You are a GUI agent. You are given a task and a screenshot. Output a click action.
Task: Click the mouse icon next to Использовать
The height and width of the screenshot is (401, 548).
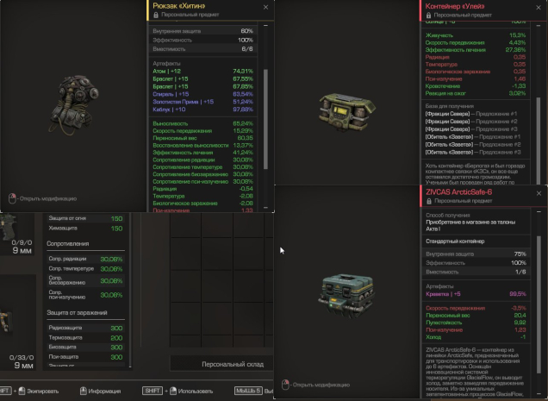pos(173,391)
